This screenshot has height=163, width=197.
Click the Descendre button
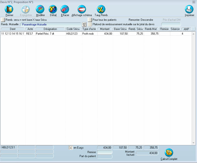pyautogui.click(x=147, y=20)
